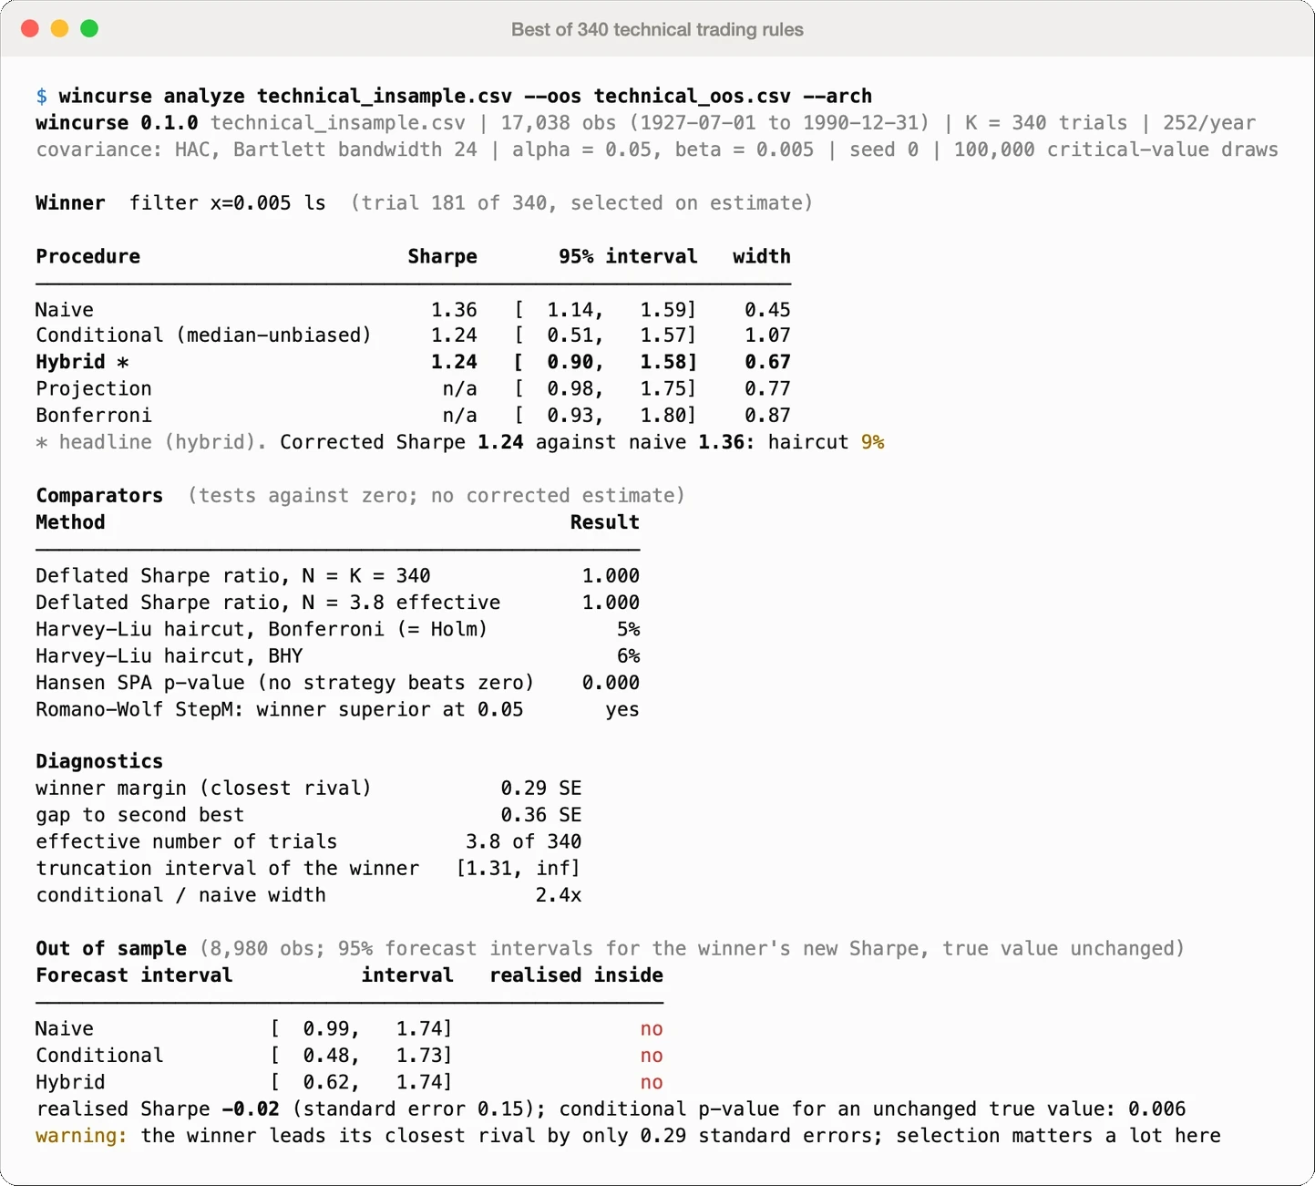This screenshot has height=1186, width=1315.
Task: Click the 'Procedure' column header
Action: [88, 256]
